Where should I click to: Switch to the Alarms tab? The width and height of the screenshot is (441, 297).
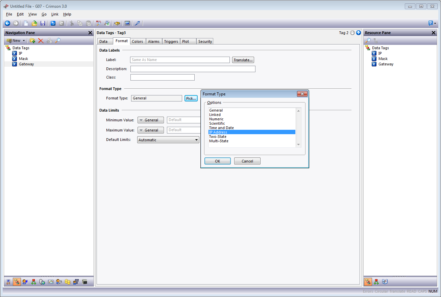click(154, 41)
